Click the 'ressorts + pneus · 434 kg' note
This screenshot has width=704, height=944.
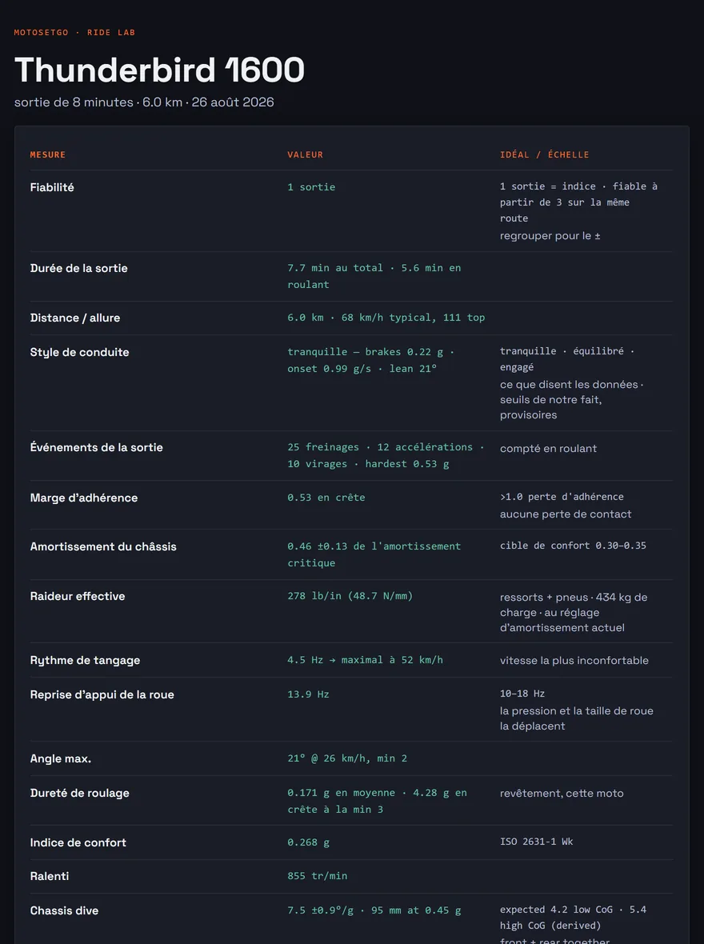point(574,612)
